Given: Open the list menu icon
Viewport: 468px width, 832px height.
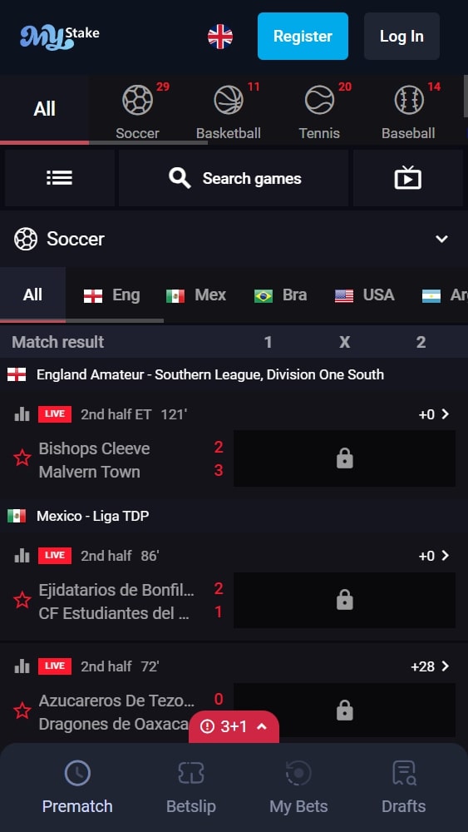Looking at the screenshot, I should coord(59,178).
